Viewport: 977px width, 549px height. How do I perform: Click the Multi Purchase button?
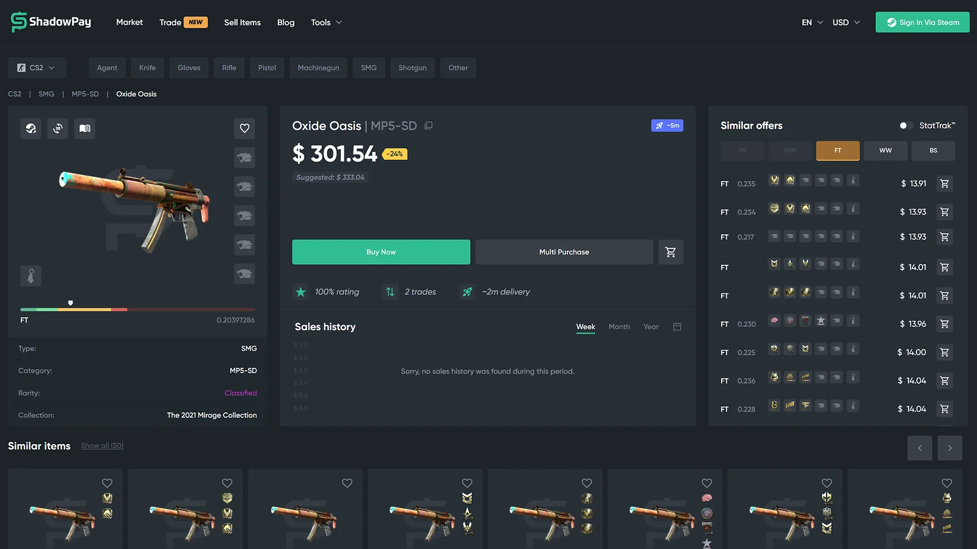coord(564,252)
